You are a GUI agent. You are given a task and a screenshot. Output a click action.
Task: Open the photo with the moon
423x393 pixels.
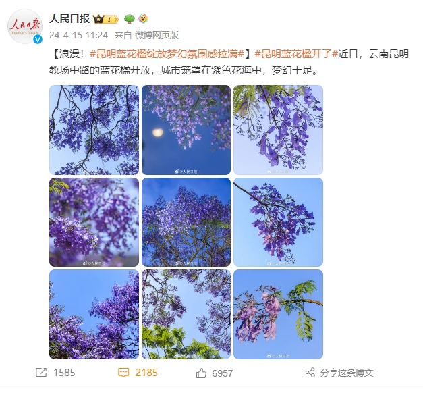(x=186, y=130)
